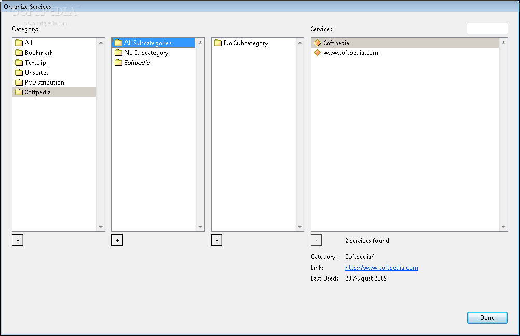Click the folder icon in third column No Subcategory
Screen dimensions: 520x336
[218, 43]
